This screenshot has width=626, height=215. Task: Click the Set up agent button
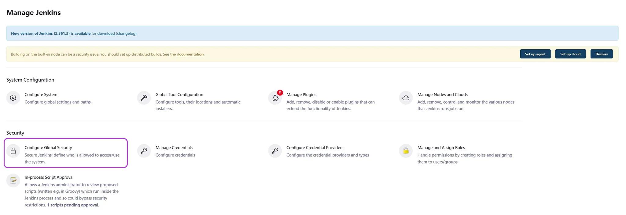point(535,54)
